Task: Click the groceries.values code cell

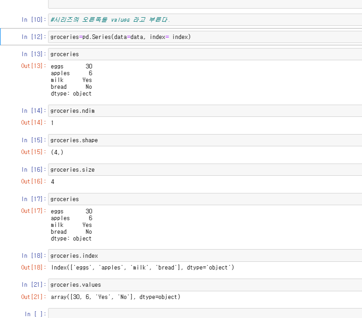Action: 205,284
